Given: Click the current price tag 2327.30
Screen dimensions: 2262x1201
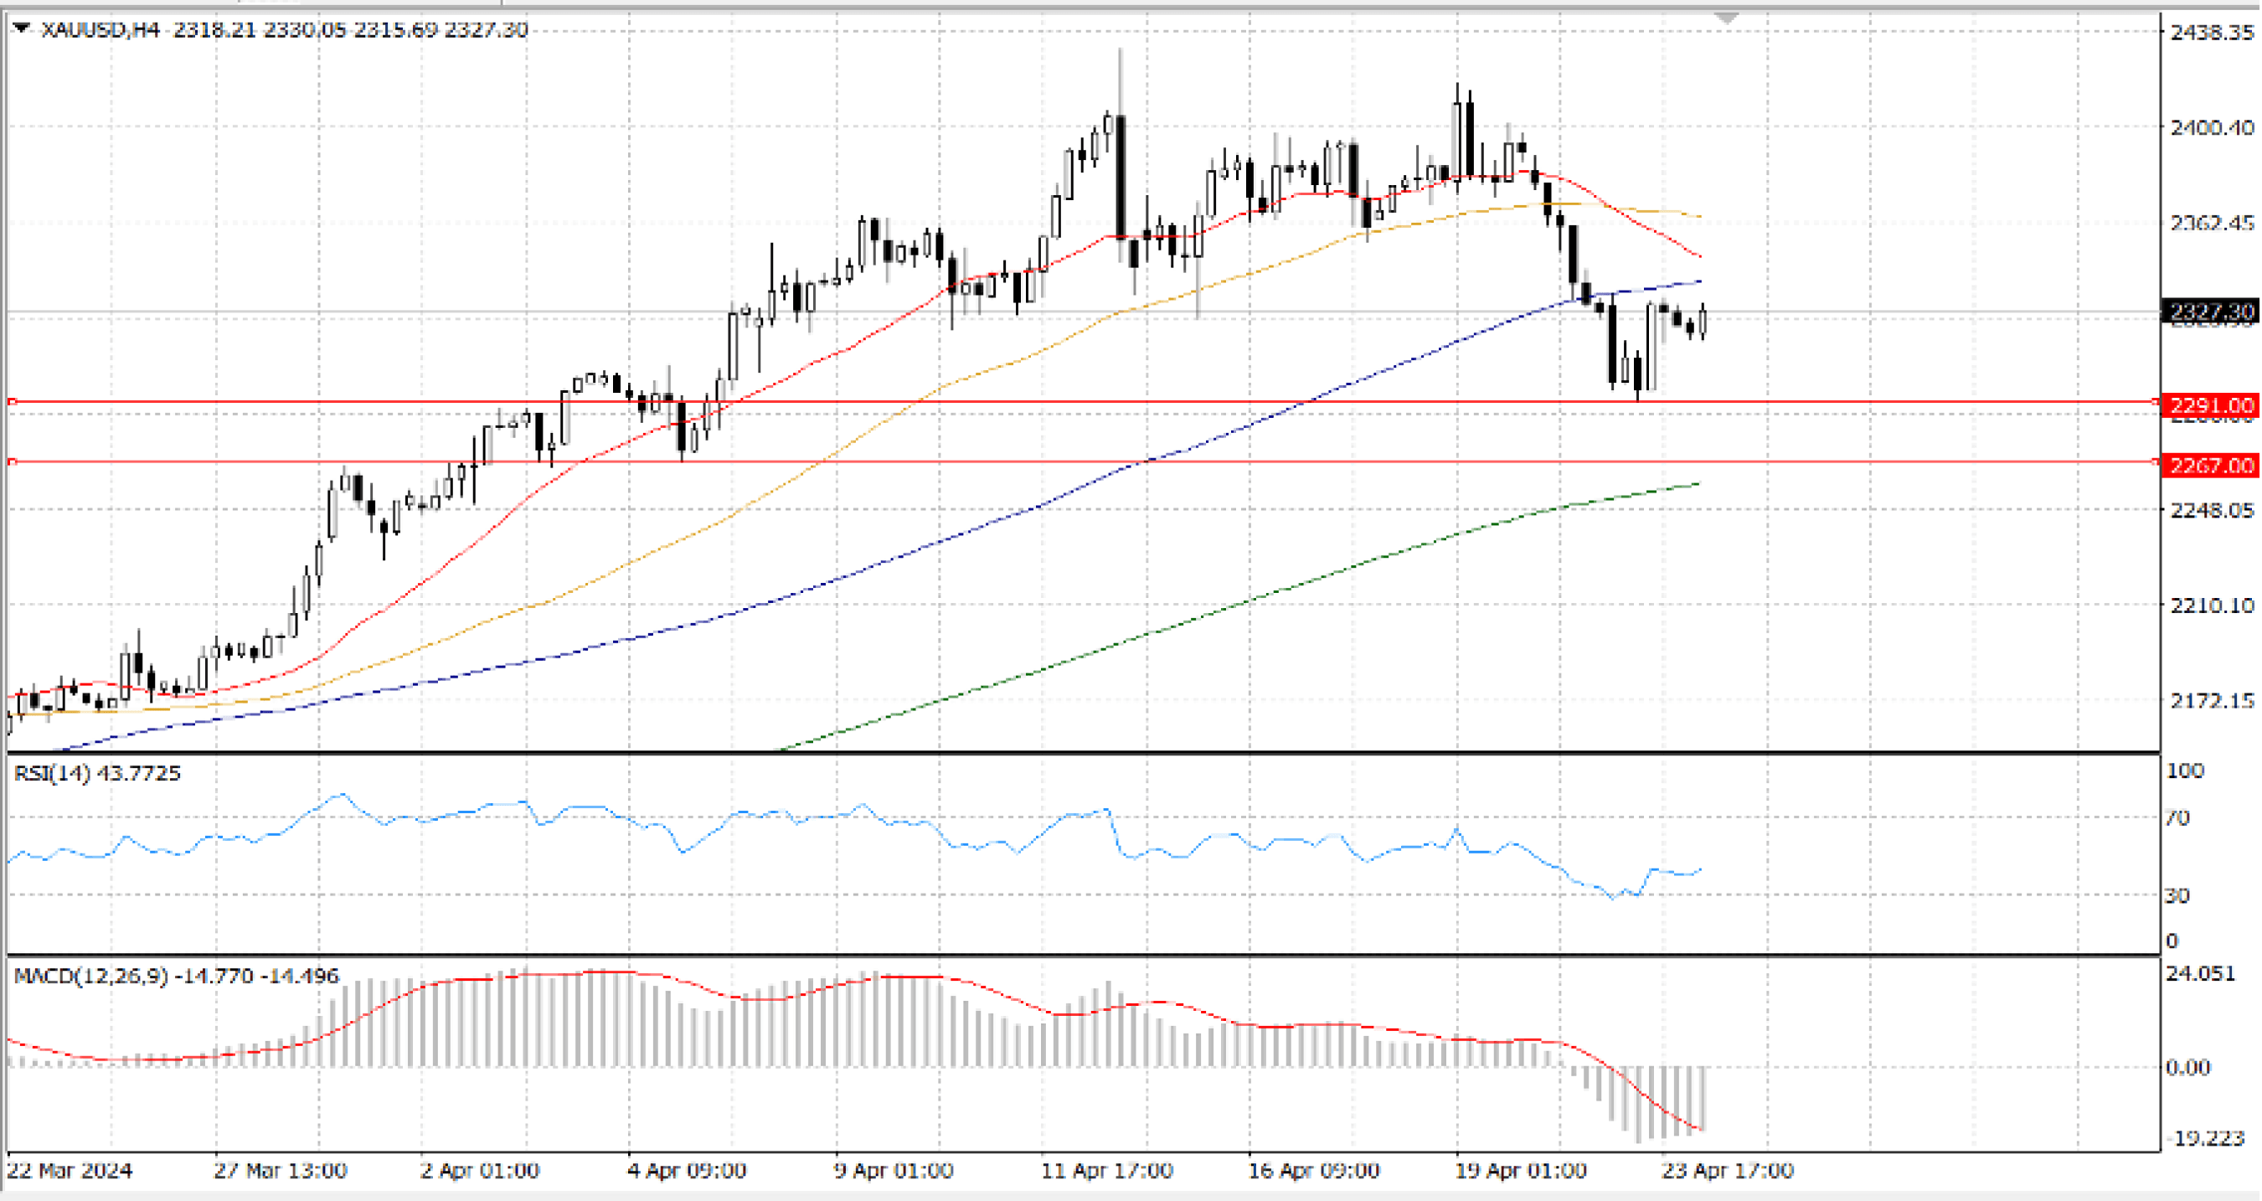Looking at the screenshot, I should [x=2210, y=312].
